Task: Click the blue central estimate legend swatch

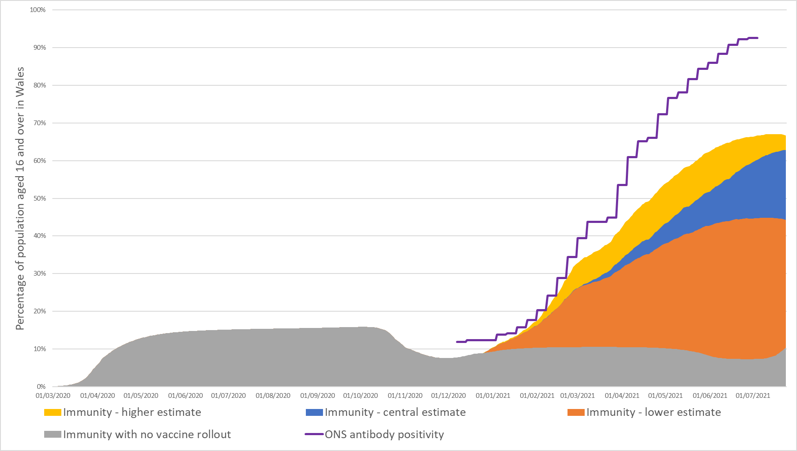Action: point(314,412)
